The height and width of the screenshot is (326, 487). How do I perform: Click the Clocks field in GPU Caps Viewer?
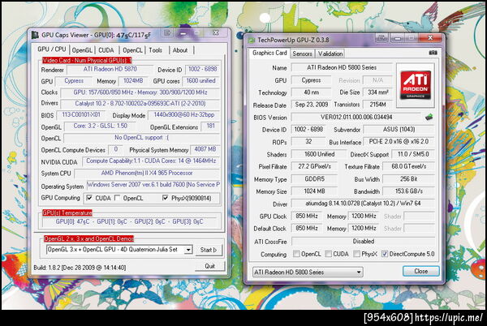(140, 92)
